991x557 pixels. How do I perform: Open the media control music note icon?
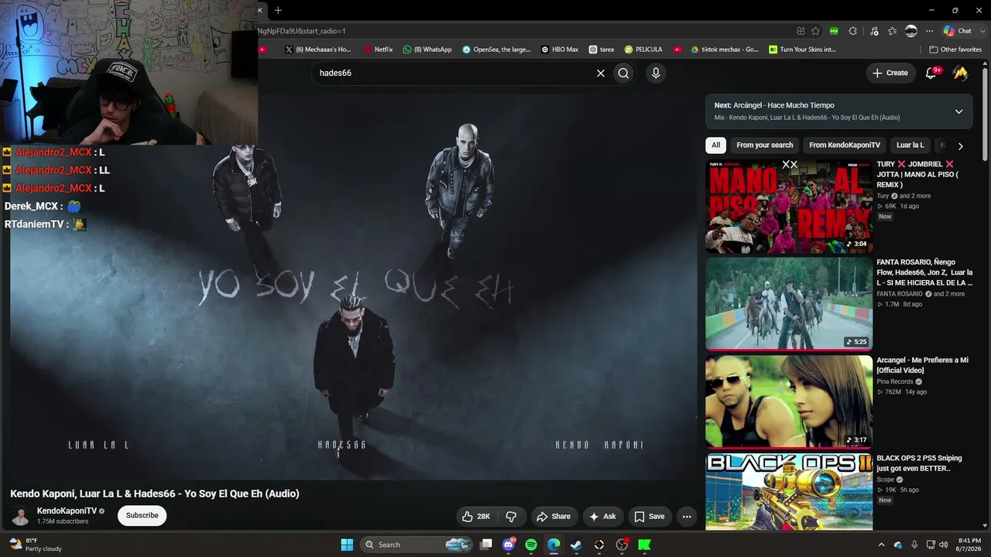874,31
